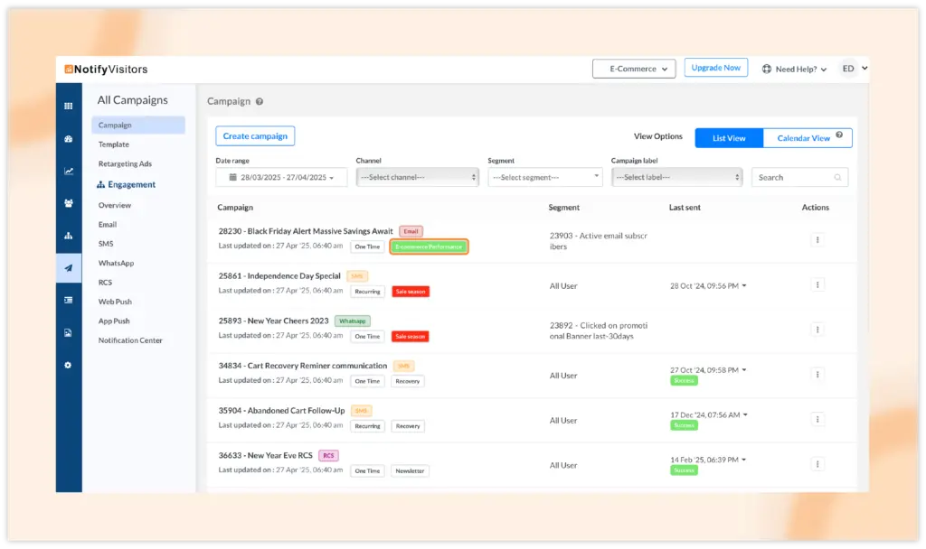The height and width of the screenshot is (549, 926).
Task: Go to Template in All Campaigns menu
Action: pyautogui.click(x=114, y=144)
